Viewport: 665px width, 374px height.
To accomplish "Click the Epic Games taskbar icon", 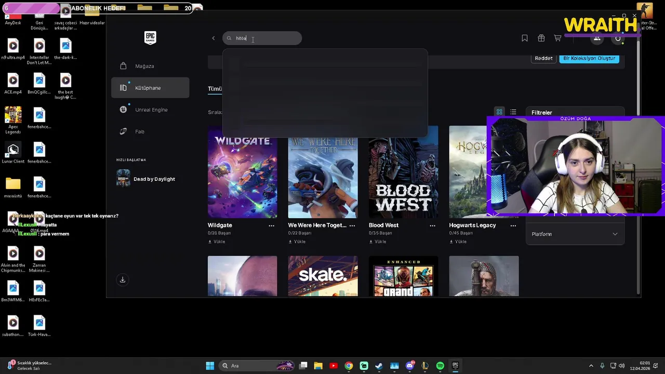I will tap(455, 366).
